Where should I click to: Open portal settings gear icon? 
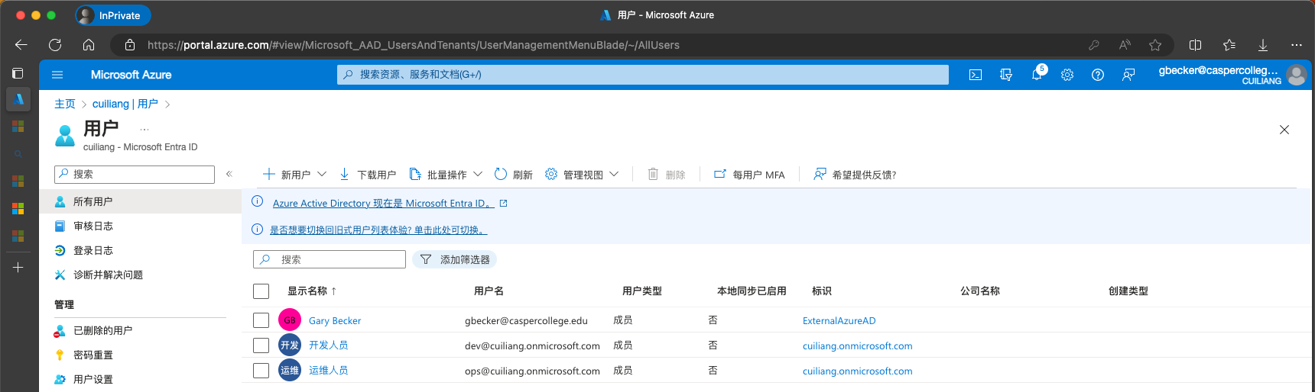(1067, 75)
